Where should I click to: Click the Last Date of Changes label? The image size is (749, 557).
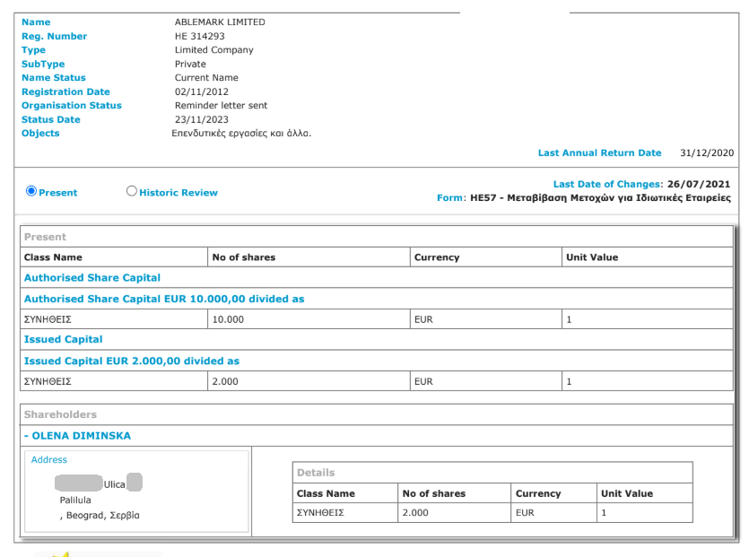tap(608, 185)
